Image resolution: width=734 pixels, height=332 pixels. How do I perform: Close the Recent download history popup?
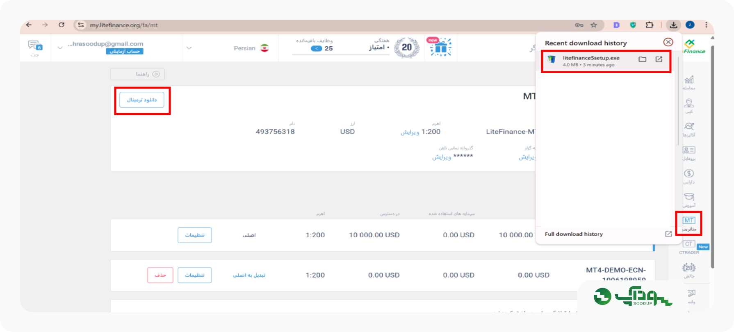point(668,42)
